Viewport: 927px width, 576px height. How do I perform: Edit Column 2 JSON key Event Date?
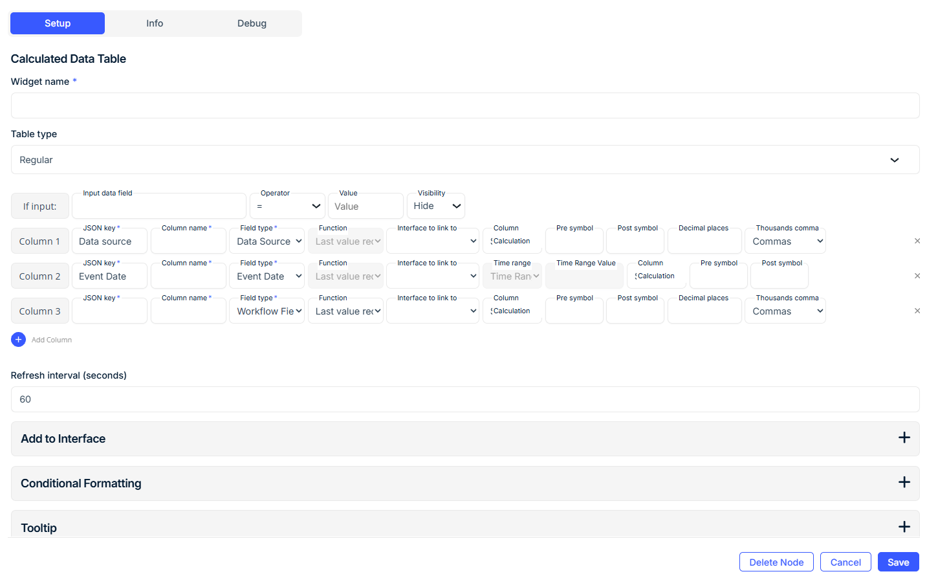point(109,276)
